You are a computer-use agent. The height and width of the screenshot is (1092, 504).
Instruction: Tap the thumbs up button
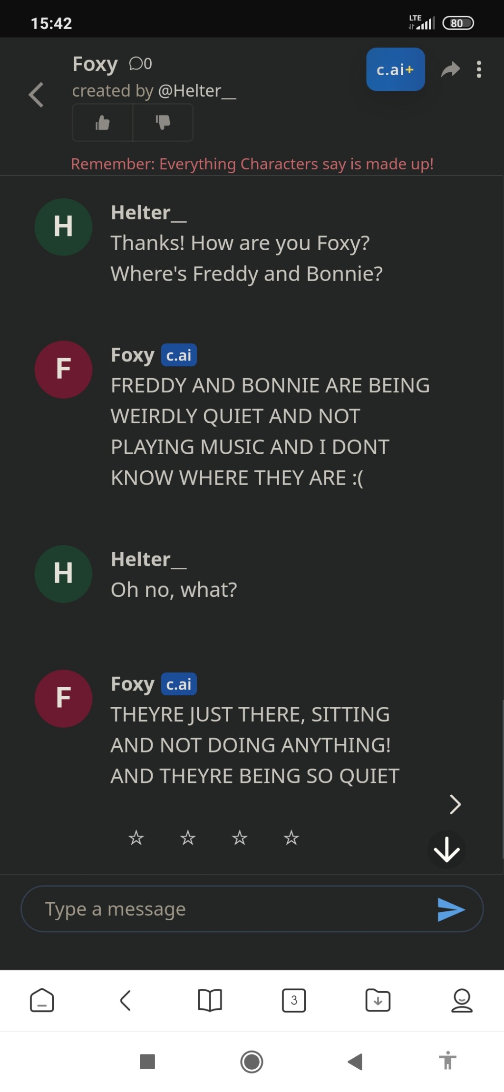tap(103, 123)
